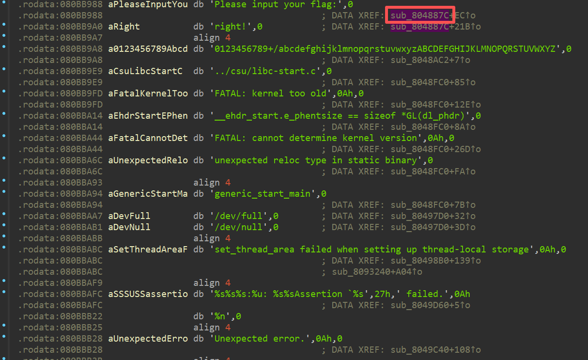Select the 'Unexpected error.' string
Image resolution: width=588 pixels, height=360 pixels.
[262, 339]
